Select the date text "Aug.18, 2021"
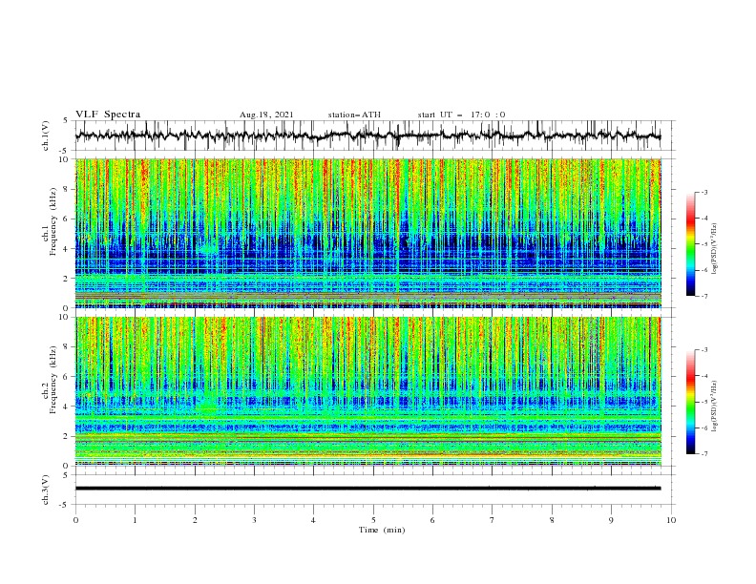This screenshot has width=756, height=584. pos(266,115)
